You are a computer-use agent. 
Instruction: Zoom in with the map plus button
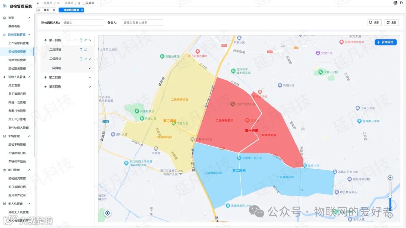pyautogui.click(x=390, y=177)
